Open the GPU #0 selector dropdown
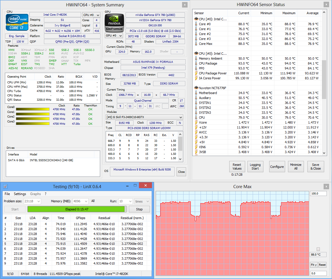The height and width of the screenshot is (279, 332). click(x=114, y=36)
